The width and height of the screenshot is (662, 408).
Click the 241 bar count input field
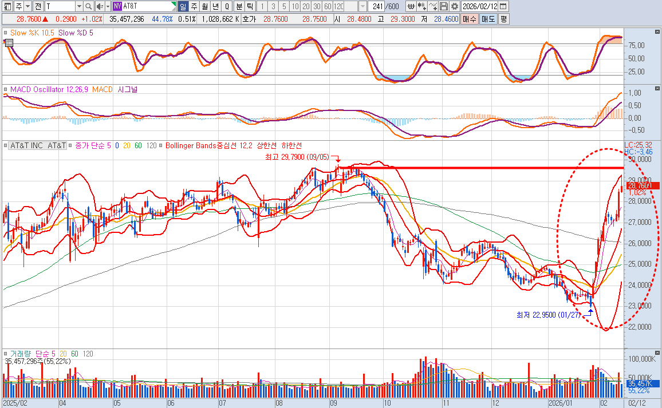point(377,6)
